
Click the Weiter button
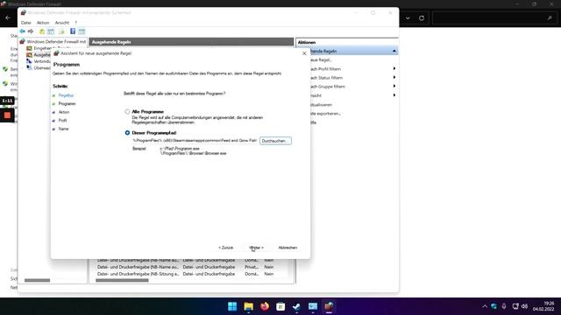256,248
